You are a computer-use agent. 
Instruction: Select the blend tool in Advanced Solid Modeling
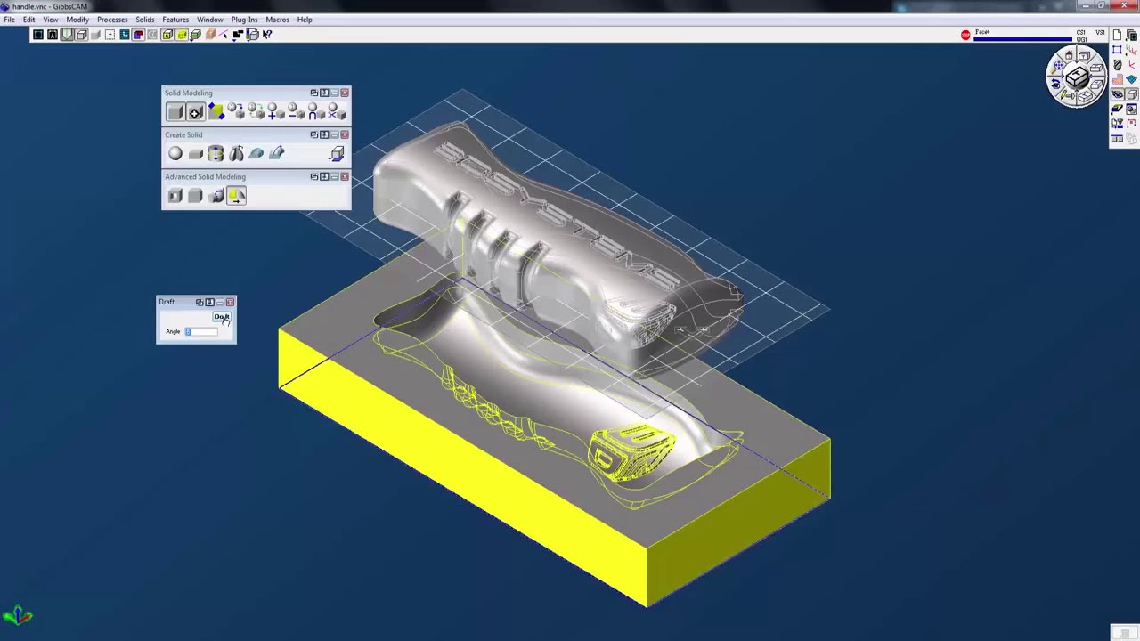[216, 196]
